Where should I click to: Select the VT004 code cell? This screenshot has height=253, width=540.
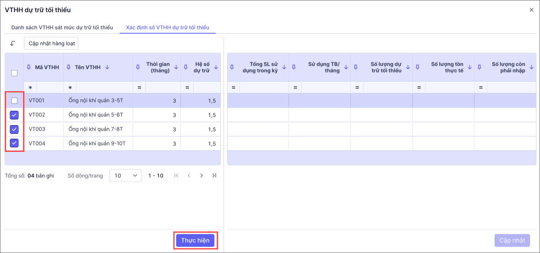[44, 143]
